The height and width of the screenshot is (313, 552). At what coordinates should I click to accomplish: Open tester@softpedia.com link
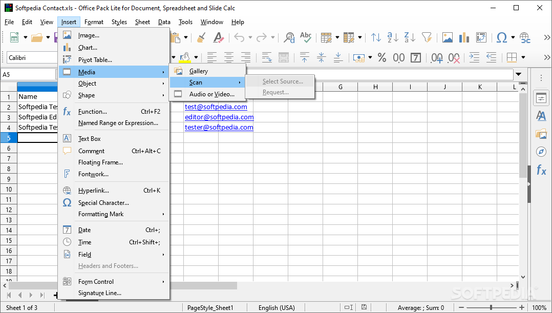click(219, 127)
